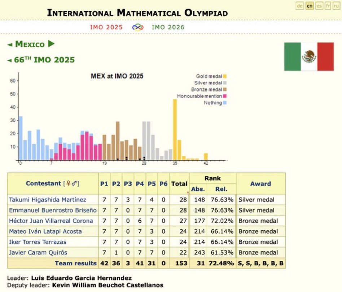This screenshot has width=342, height=292.
Task: Click the Mexican flag image
Action: pyautogui.click(x=309, y=57)
